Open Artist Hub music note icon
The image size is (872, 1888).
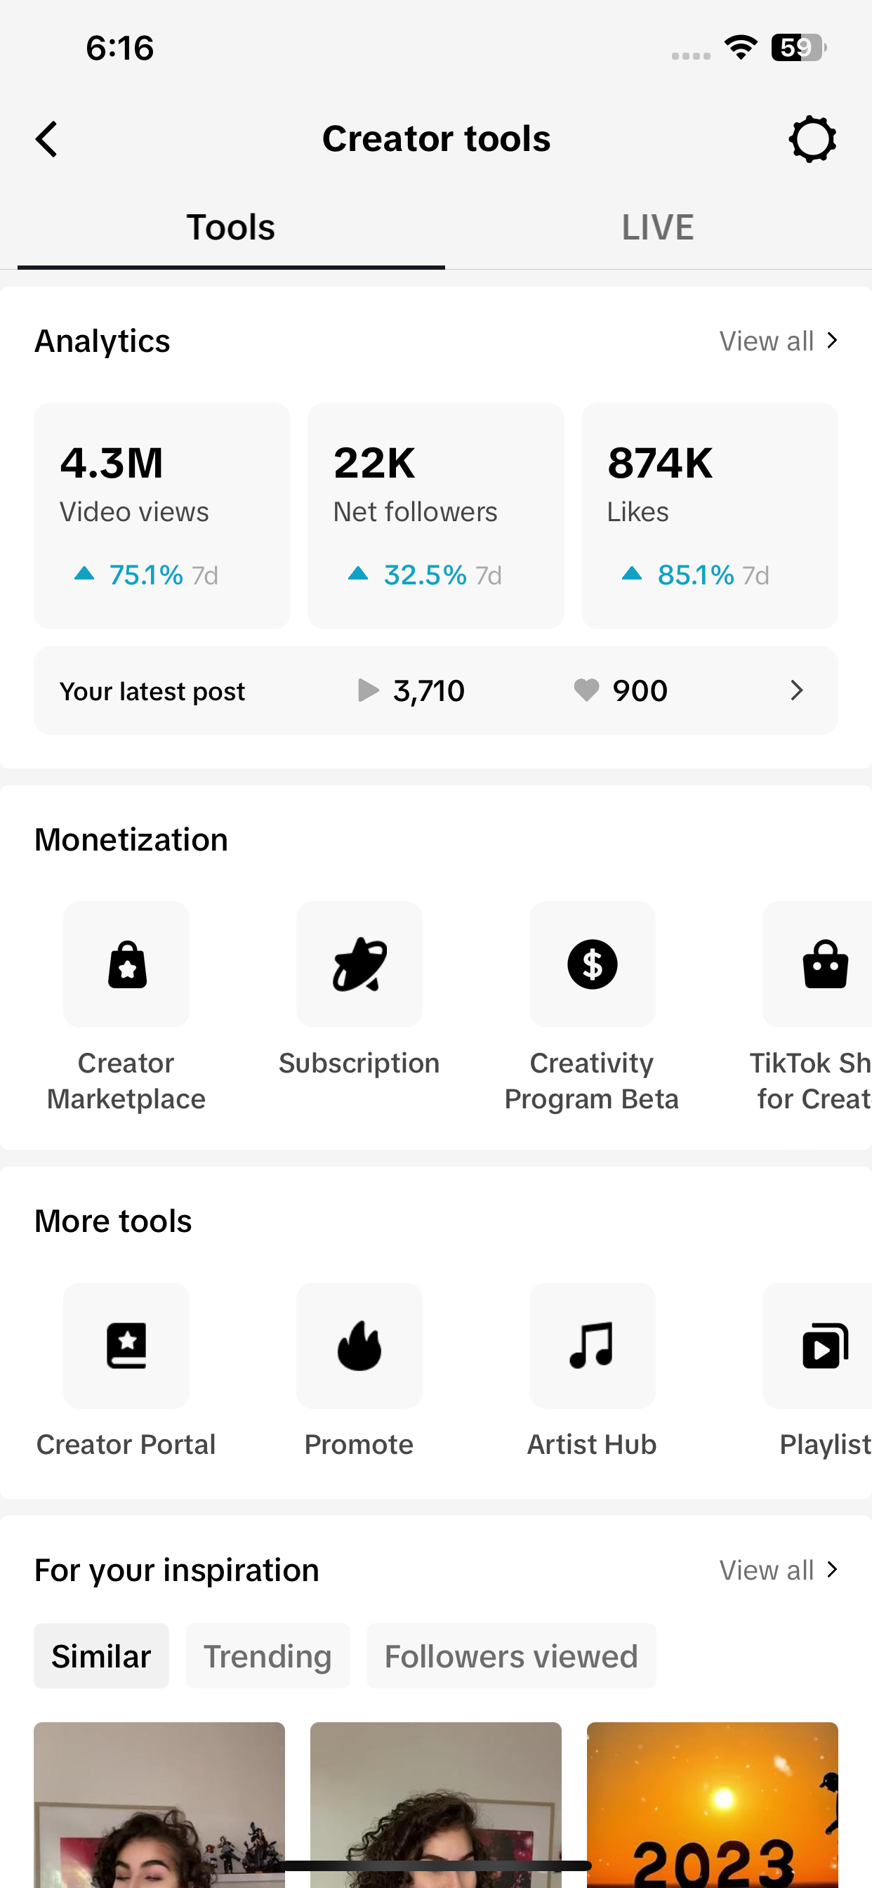(x=592, y=1346)
